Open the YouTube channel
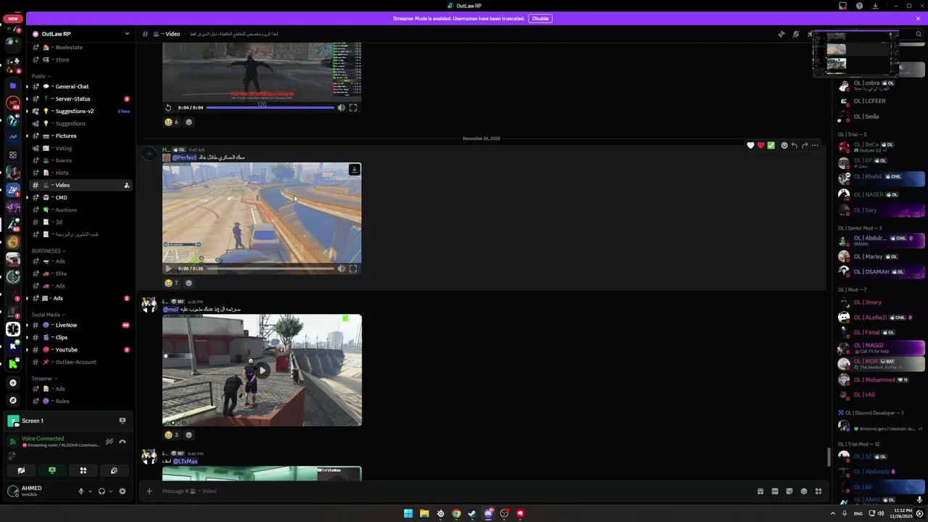928x522 pixels. (80, 349)
